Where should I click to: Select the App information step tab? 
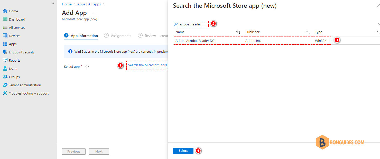coord(81,36)
